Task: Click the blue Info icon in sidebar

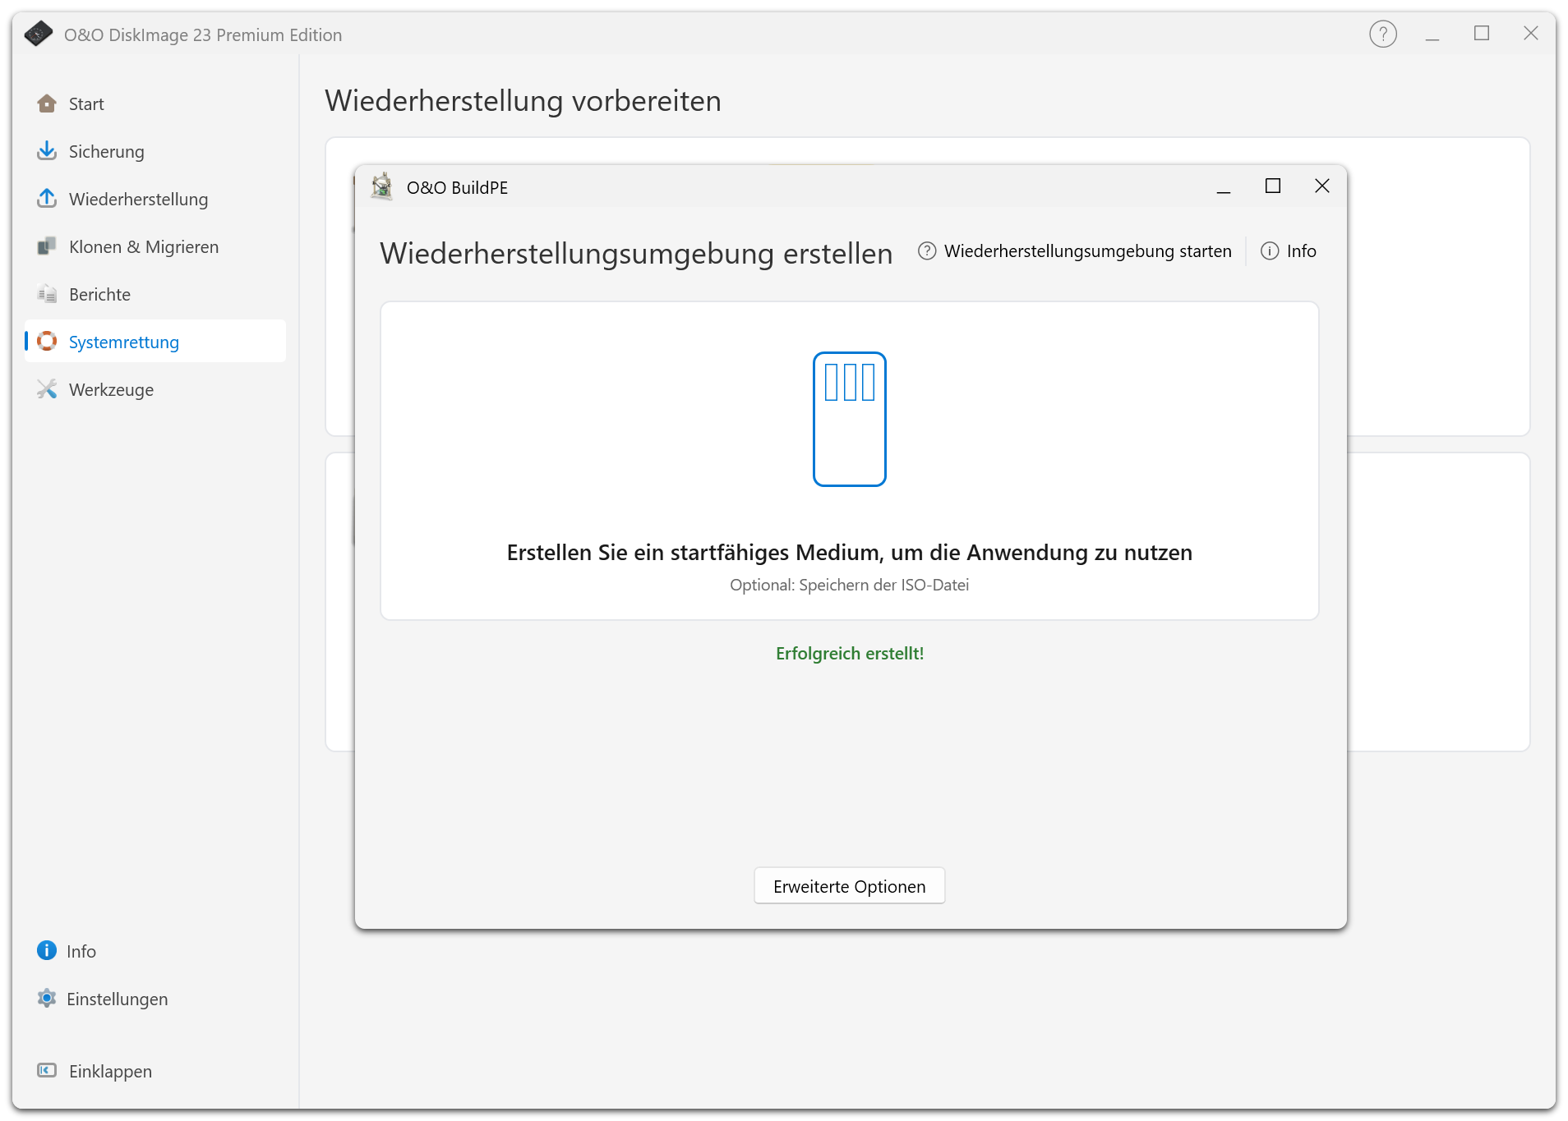Action: (47, 951)
